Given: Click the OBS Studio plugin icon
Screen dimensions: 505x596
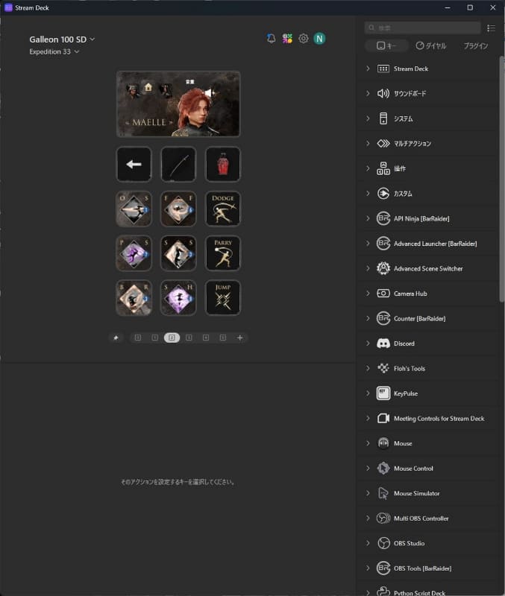Looking at the screenshot, I should [383, 543].
